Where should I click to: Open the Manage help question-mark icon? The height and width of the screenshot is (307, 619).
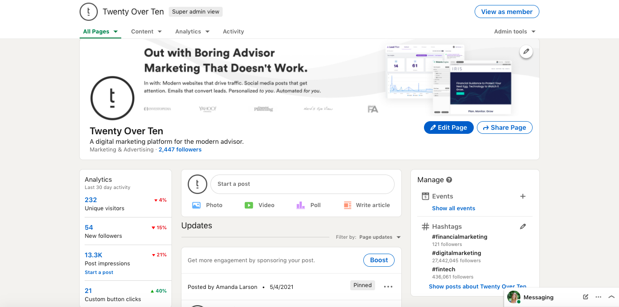pyautogui.click(x=449, y=179)
